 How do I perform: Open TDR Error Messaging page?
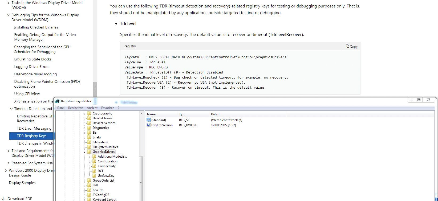[x=34, y=128]
